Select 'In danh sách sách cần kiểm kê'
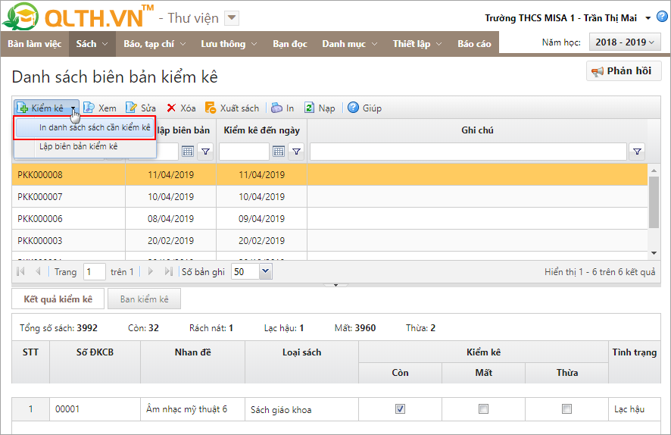 94,128
